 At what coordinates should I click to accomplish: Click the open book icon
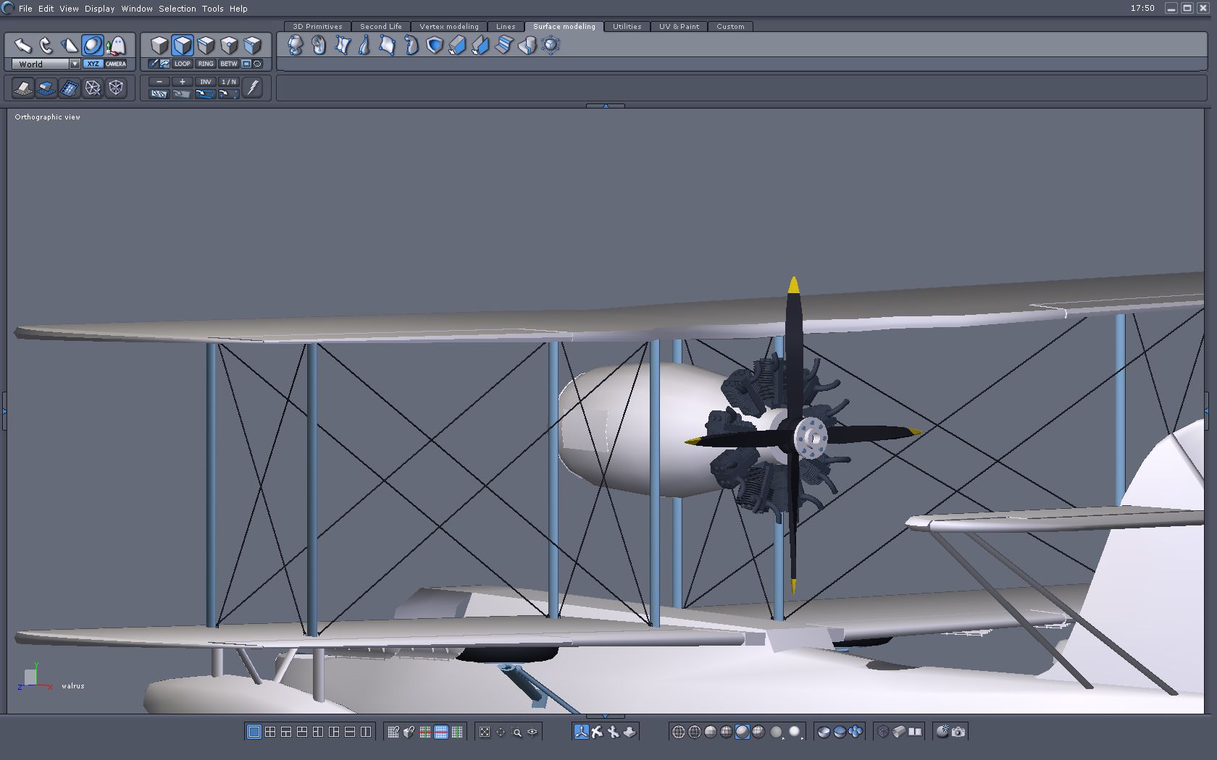[x=915, y=732]
